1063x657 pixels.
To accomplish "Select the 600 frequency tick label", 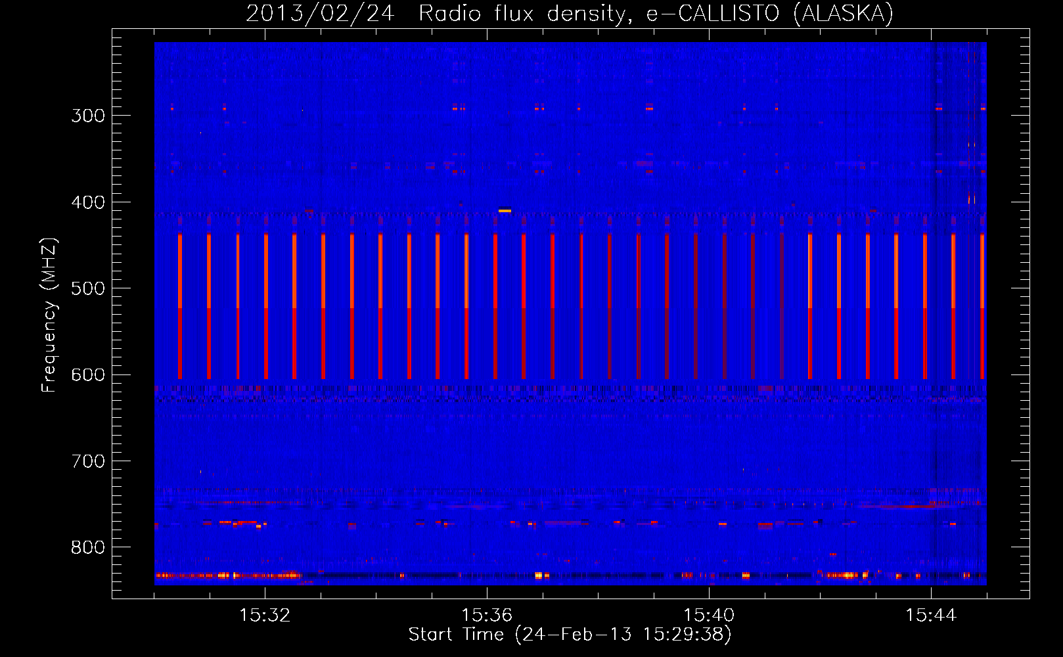I will 88,375.
